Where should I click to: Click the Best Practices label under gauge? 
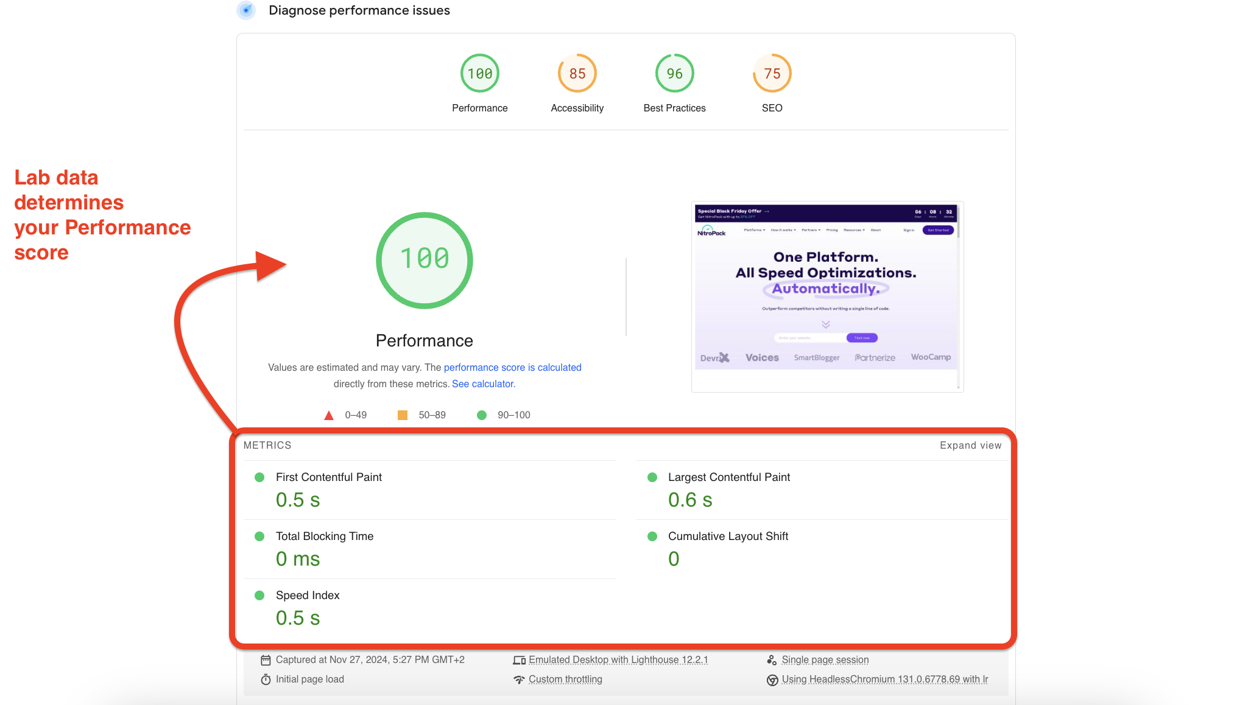675,108
